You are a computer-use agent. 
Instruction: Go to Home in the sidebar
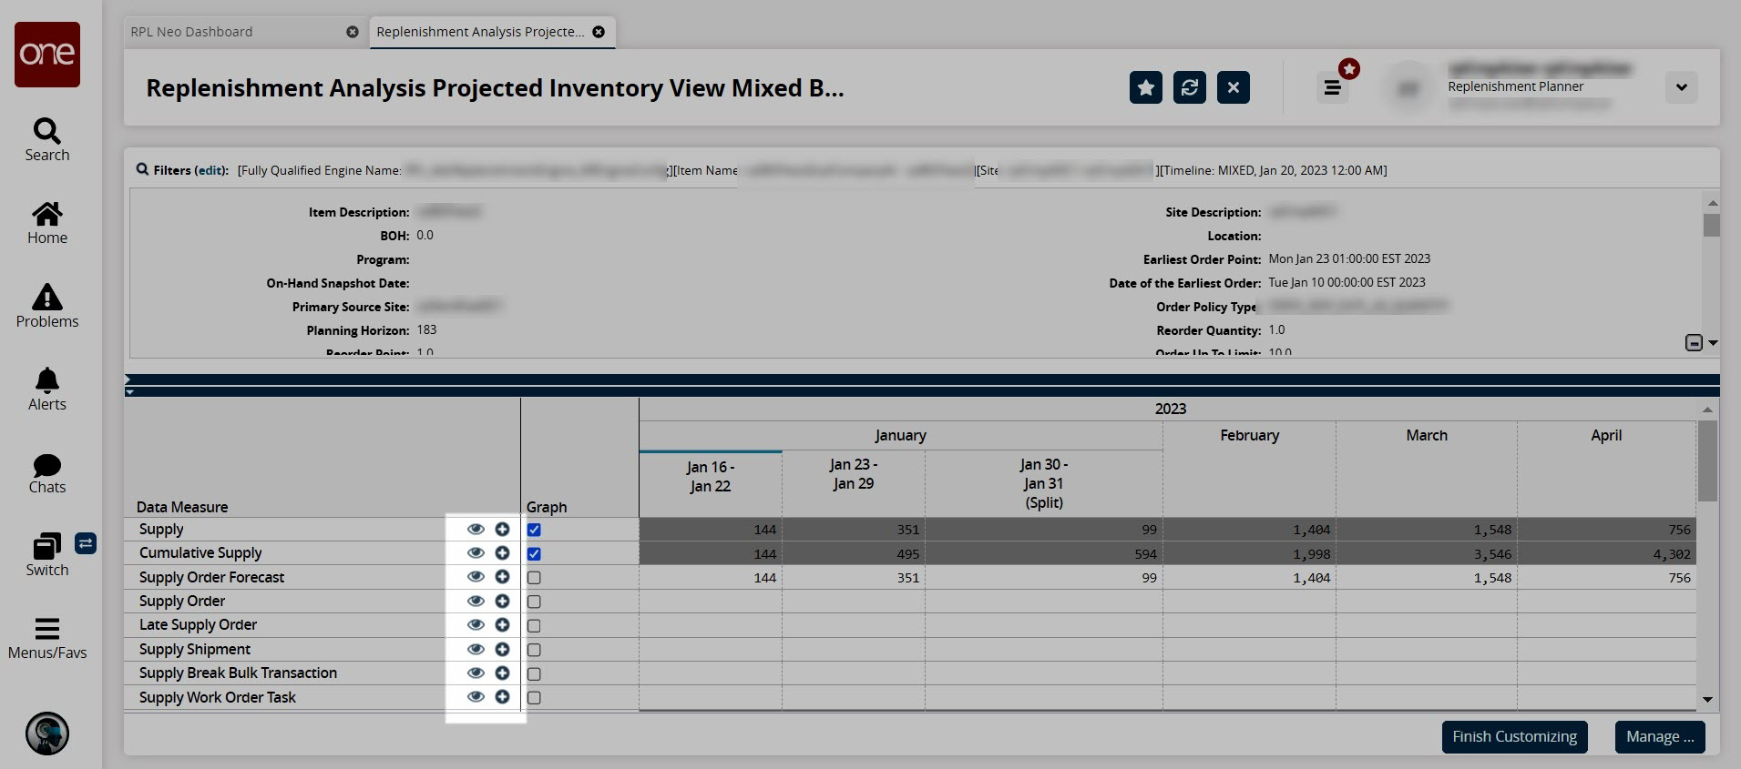pos(47,223)
